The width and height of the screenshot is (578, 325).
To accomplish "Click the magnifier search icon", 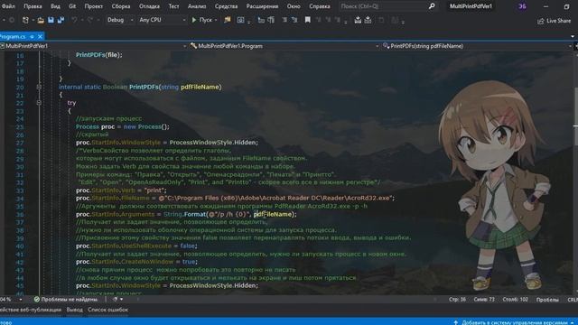I will tap(432, 6).
